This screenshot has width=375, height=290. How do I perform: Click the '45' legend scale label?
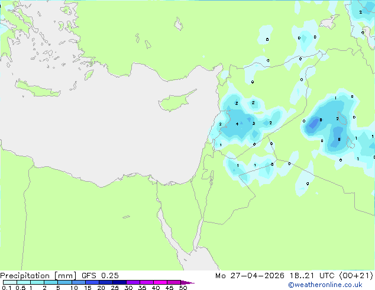(x=169, y=288)
